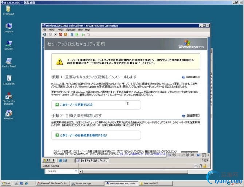Click the second host quick launch icon
Image resolution: width=244 pixels, height=187 pixels.
click(x=21, y=183)
